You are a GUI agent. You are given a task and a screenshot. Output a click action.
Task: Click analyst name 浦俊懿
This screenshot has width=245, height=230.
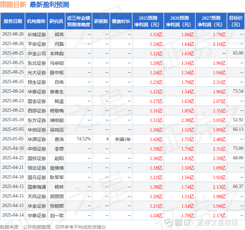(x=57, y=120)
